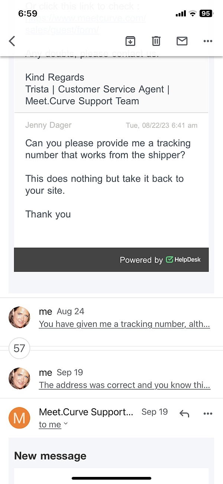
Task: Expand the 57 collapsed messages
Action: [19, 348]
